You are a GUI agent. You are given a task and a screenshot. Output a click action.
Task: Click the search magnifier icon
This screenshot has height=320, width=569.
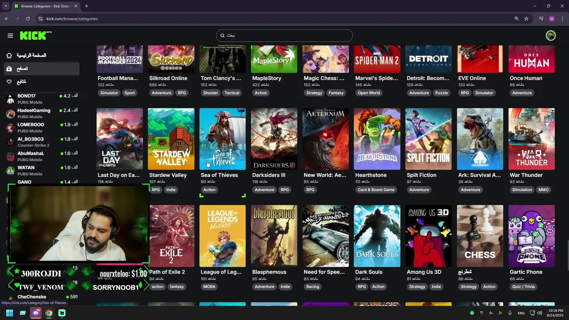(x=223, y=36)
